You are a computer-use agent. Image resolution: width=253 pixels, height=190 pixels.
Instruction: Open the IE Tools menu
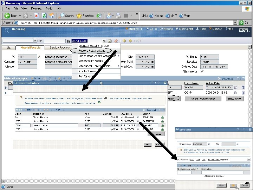click(48, 8)
